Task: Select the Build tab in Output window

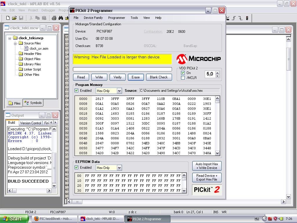Action: coord(12,123)
